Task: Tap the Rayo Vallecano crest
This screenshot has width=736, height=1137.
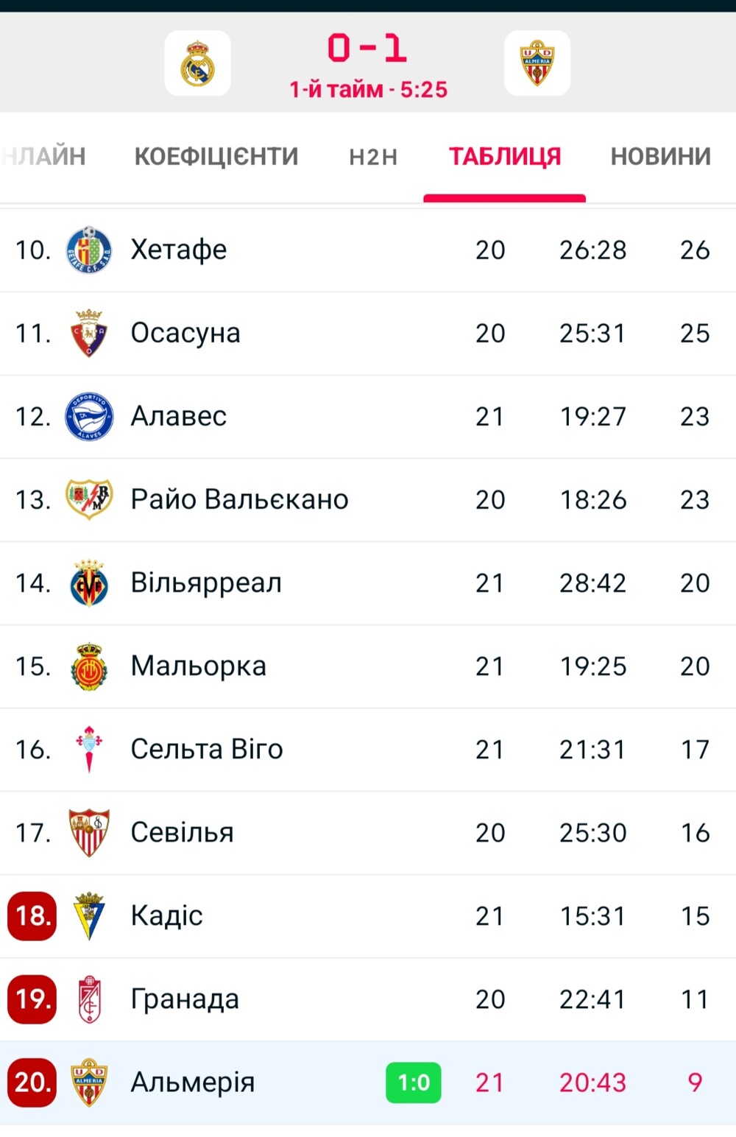Action: coord(89,499)
